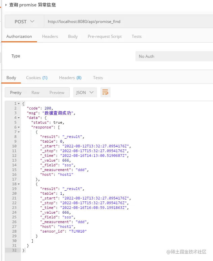Collapse the "response" array at line 6
Image resolution: width=213 pixels, height=261 pixels.
[19, 127]
